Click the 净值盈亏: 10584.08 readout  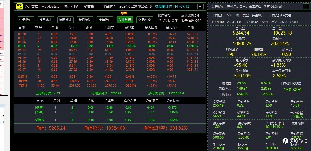104,128
